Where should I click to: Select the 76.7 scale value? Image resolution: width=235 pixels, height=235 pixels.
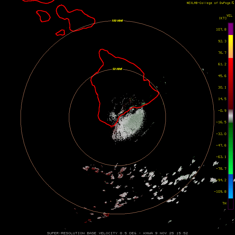click(222, 52)
